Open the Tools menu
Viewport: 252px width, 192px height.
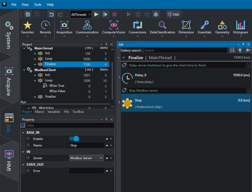point(38,5)
